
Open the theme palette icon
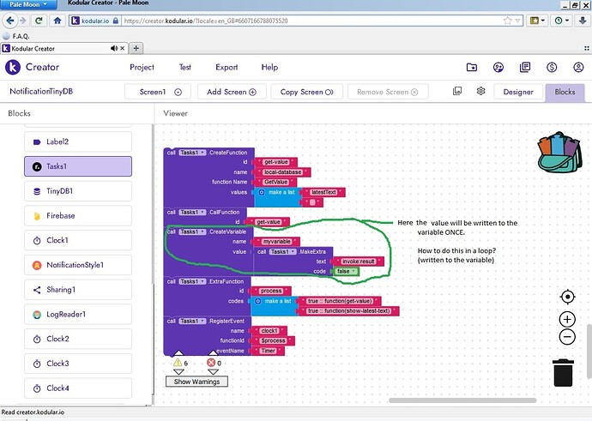tap(498, 68)
